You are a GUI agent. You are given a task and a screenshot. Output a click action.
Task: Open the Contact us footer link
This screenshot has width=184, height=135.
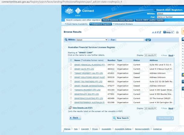pyautogui.click(x=157, y=129)
